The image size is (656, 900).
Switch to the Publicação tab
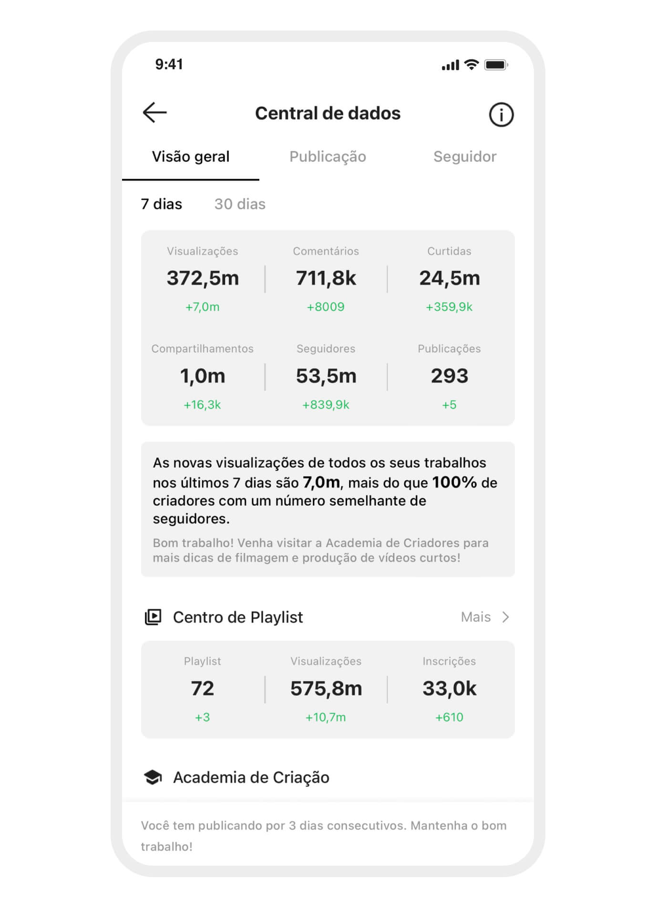click(328, 157)
